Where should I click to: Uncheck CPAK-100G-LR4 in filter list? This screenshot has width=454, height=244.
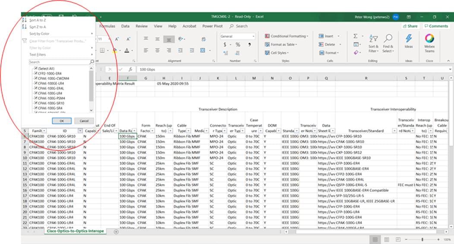tap(36, 93)
